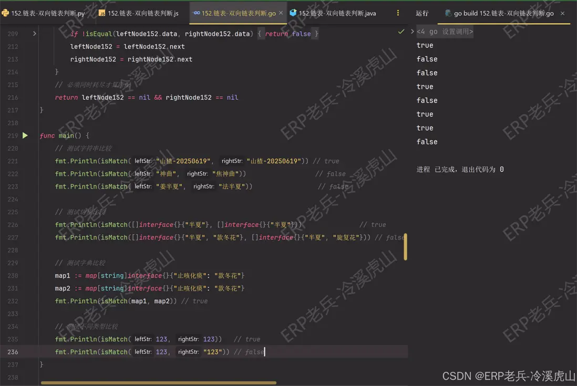
Task: Click the last 'false' output line in console
Action: pos(427,142)
